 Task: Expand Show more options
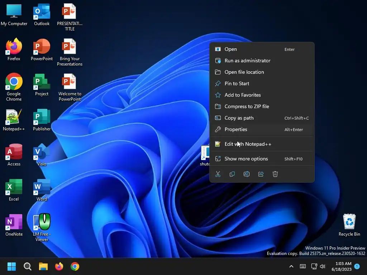[262, 159]
